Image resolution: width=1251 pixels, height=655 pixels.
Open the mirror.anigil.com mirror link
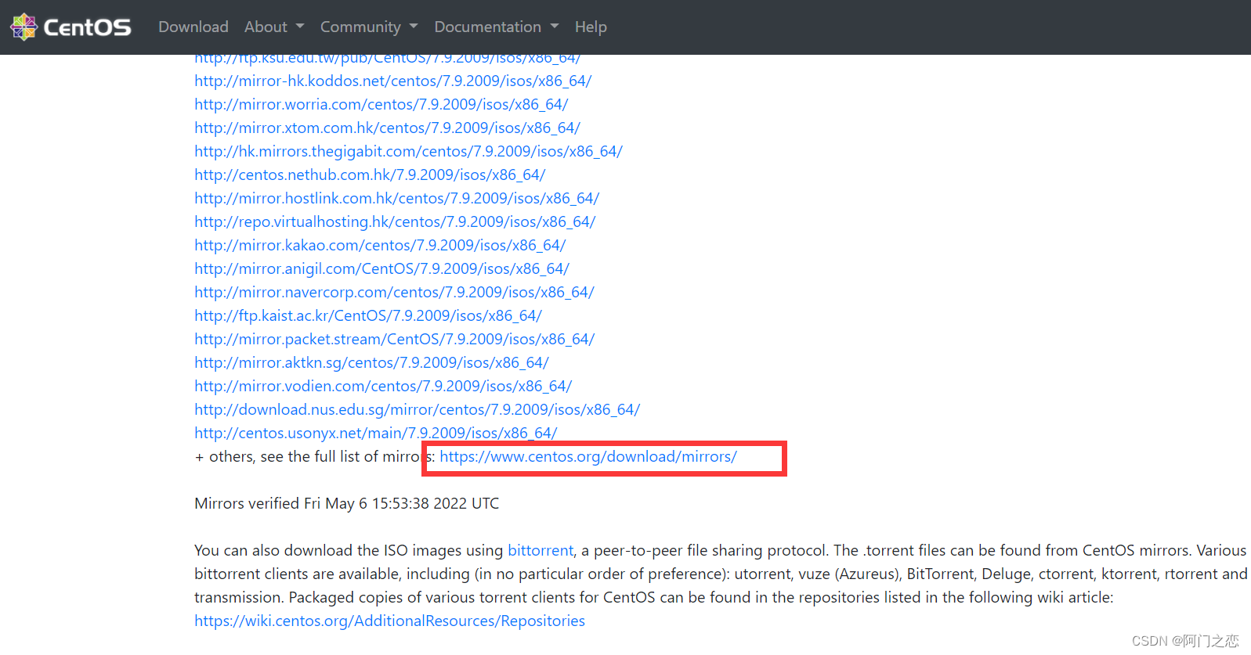pyautogui.click(x=382, y=268)
